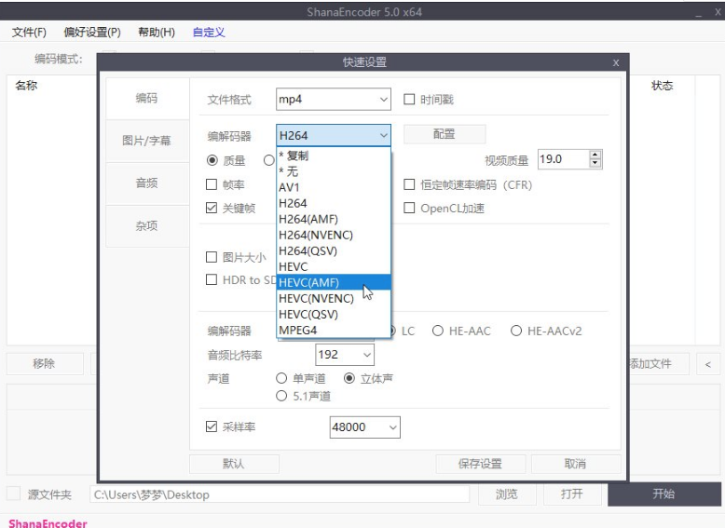Image resolution: width=725 pixels, height=528 pixels.
Task: Increase 视频质量 with up arrow
Action: [x=595, y=155]
